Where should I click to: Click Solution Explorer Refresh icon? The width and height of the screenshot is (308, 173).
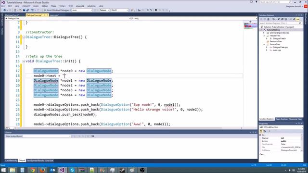point(279,19)
